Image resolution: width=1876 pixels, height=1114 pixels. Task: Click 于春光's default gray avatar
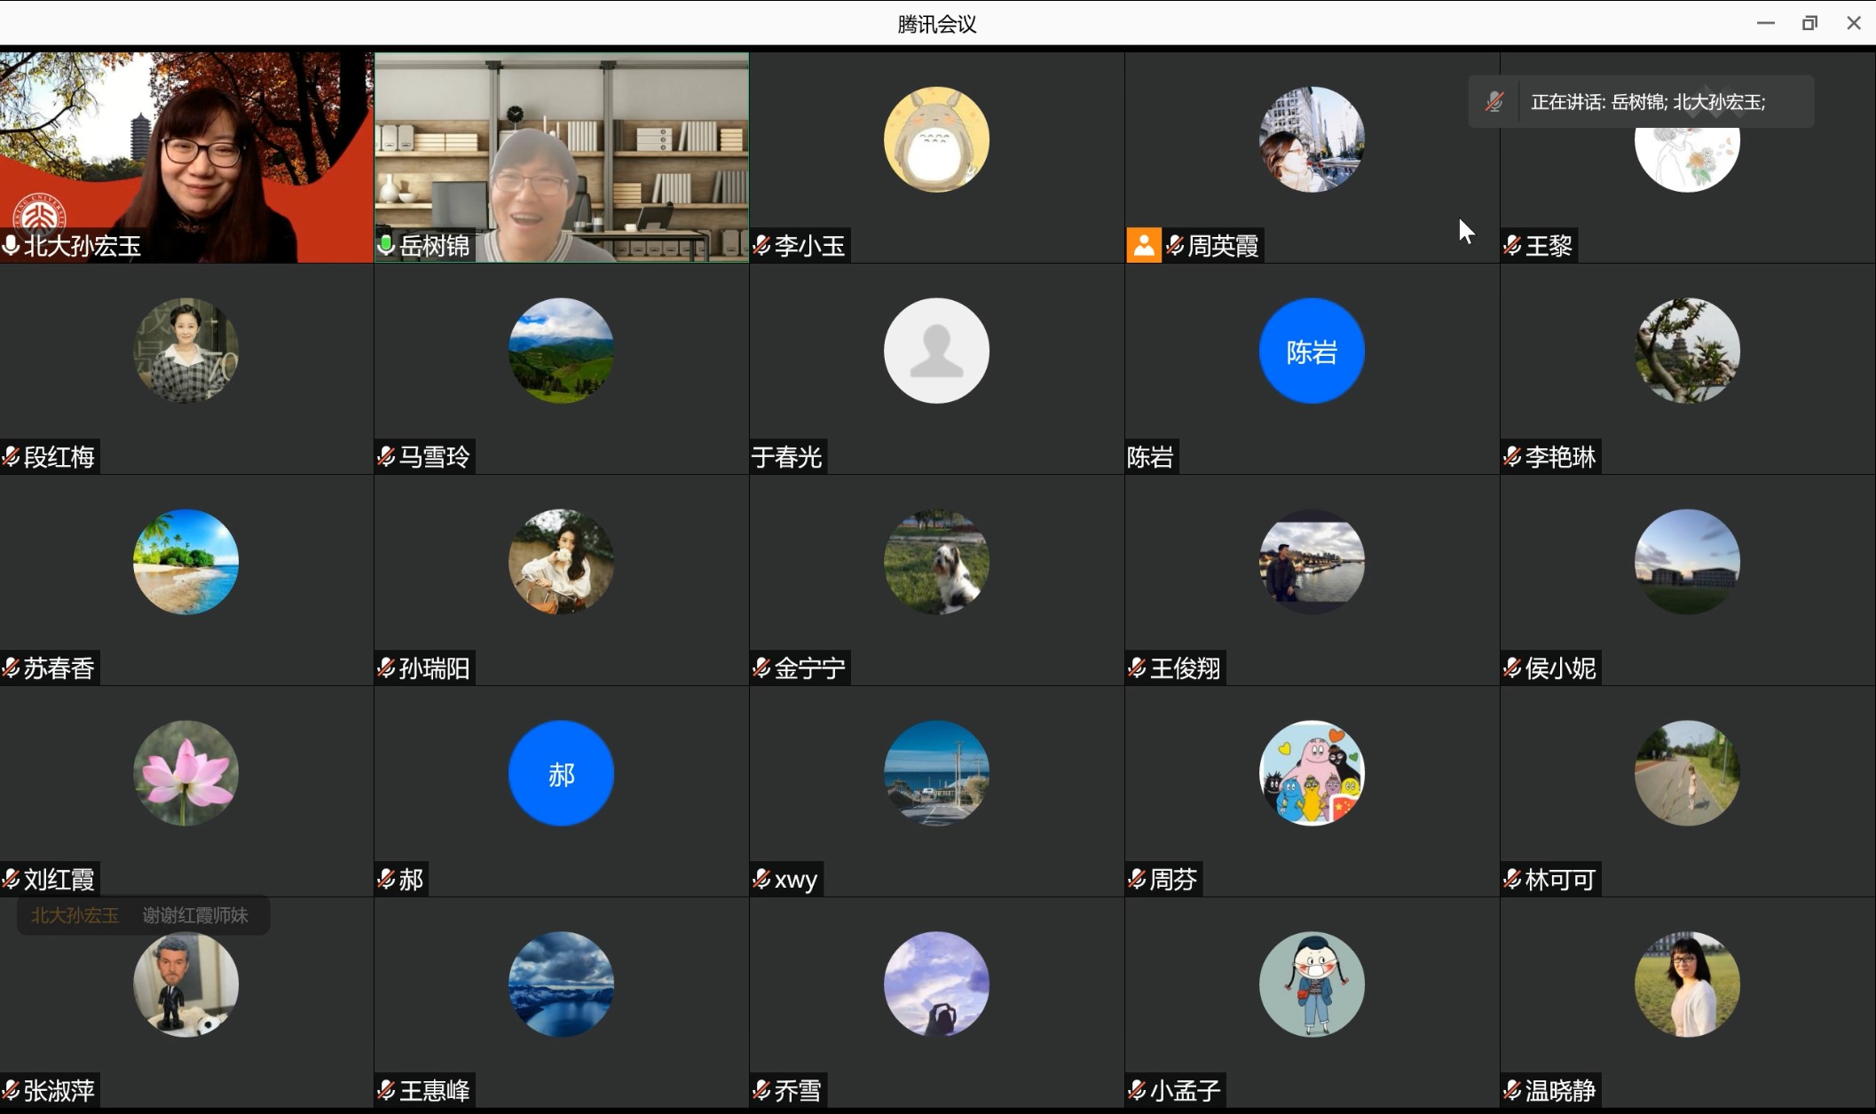pyautogui.click(x=936, y=352)
